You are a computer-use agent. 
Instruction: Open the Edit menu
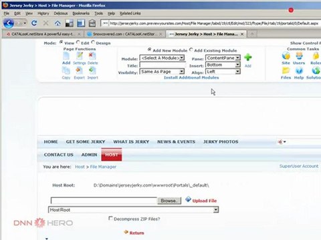tap(17, 13)
